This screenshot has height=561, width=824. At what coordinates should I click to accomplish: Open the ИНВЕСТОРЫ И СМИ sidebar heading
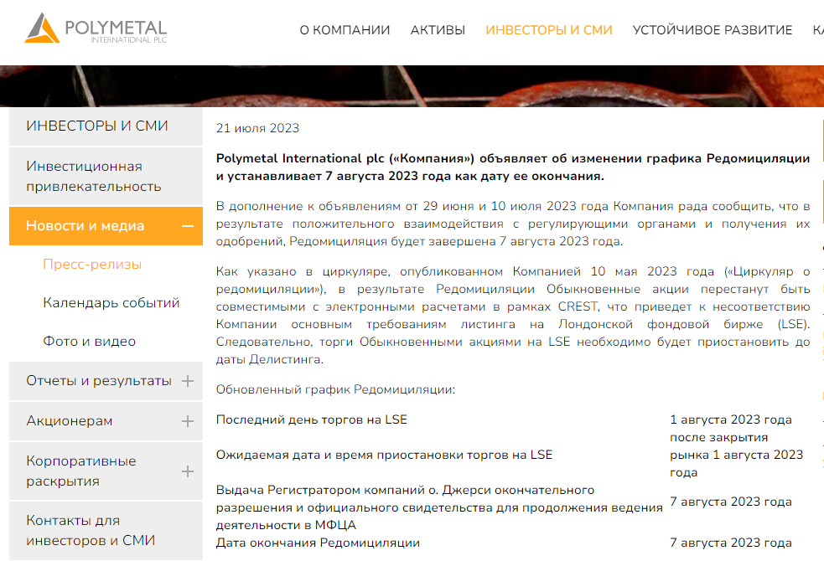click(x=106, y=126)
